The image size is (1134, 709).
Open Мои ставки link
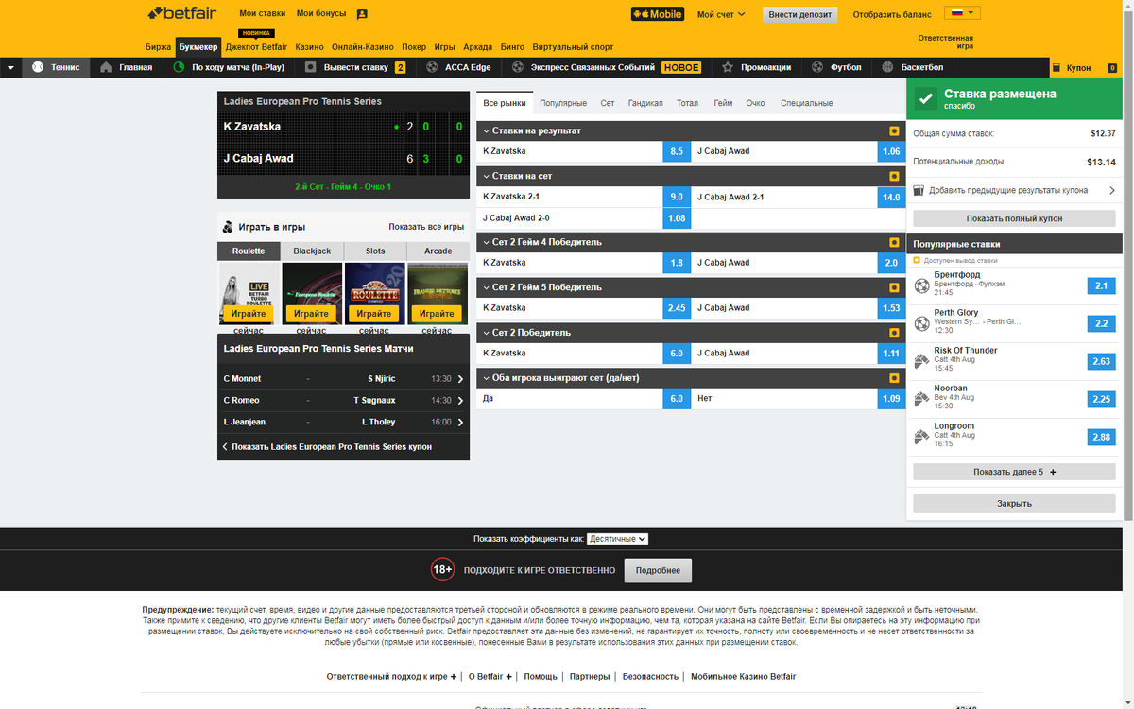pos(263,14)
